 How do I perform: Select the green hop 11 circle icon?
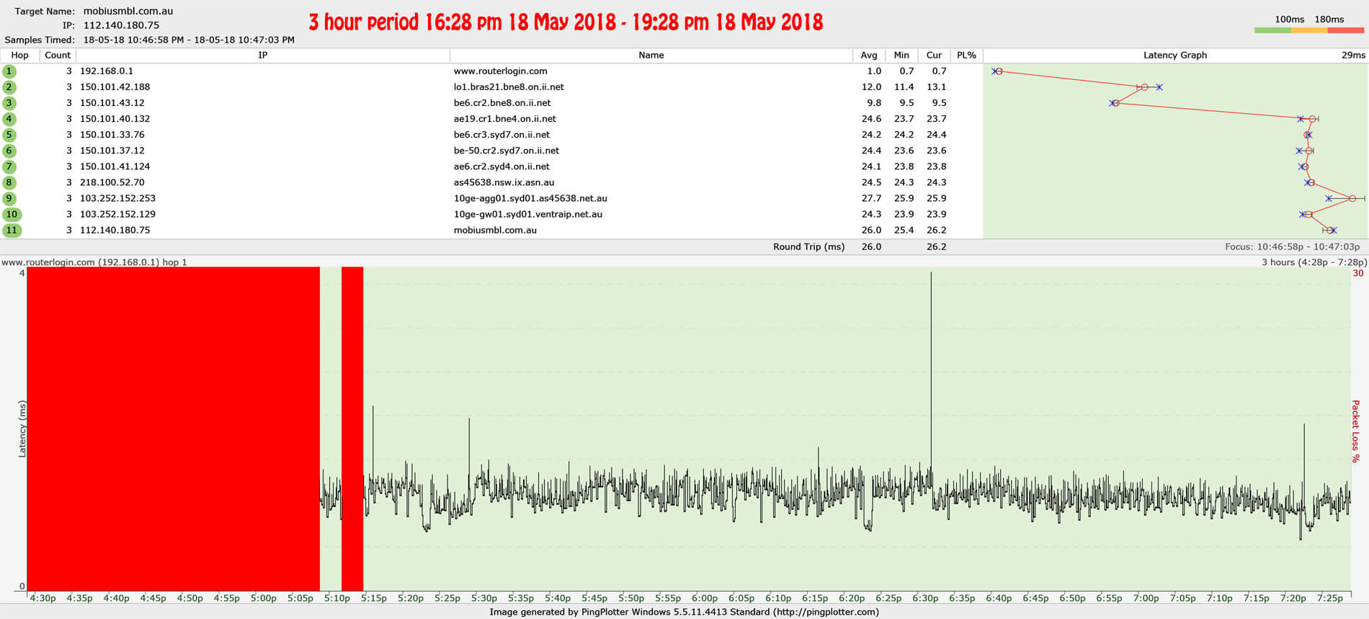point(12,230)
